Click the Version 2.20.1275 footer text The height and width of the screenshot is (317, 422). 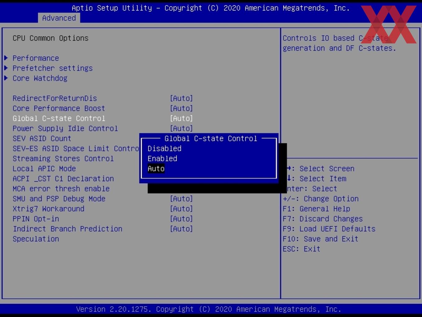[x=209, y=309]
